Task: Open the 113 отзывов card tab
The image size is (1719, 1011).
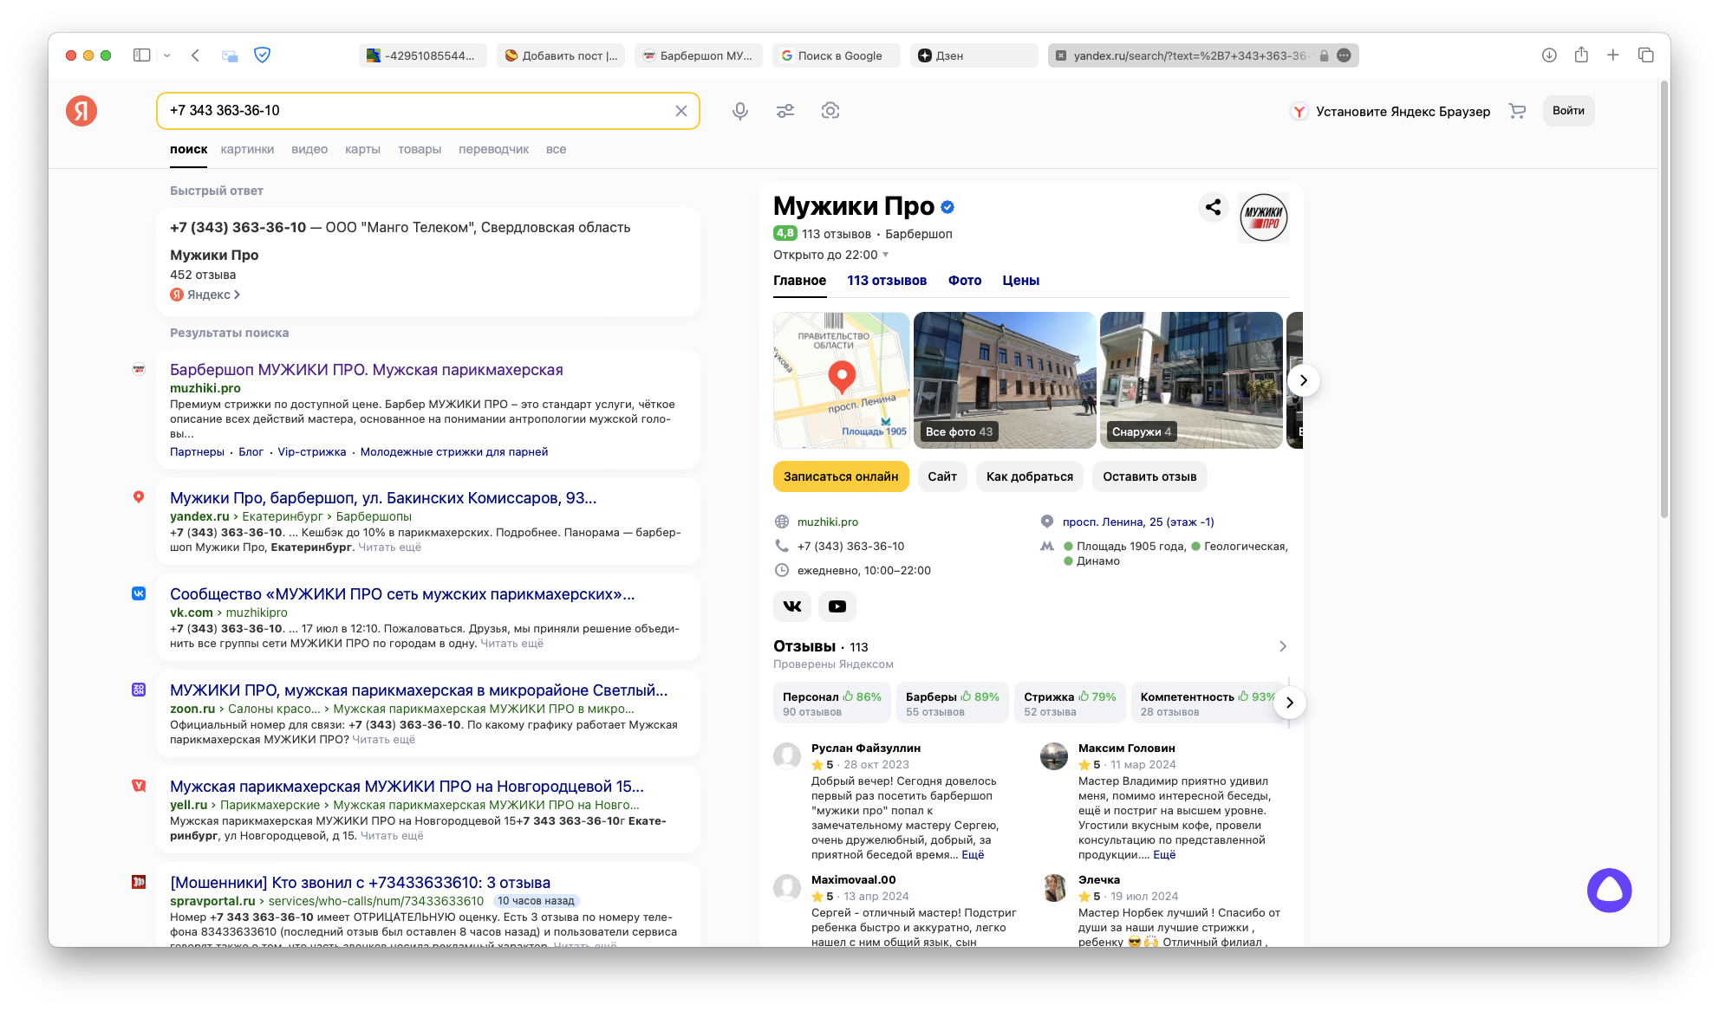Action: click(x=887, y=281)
